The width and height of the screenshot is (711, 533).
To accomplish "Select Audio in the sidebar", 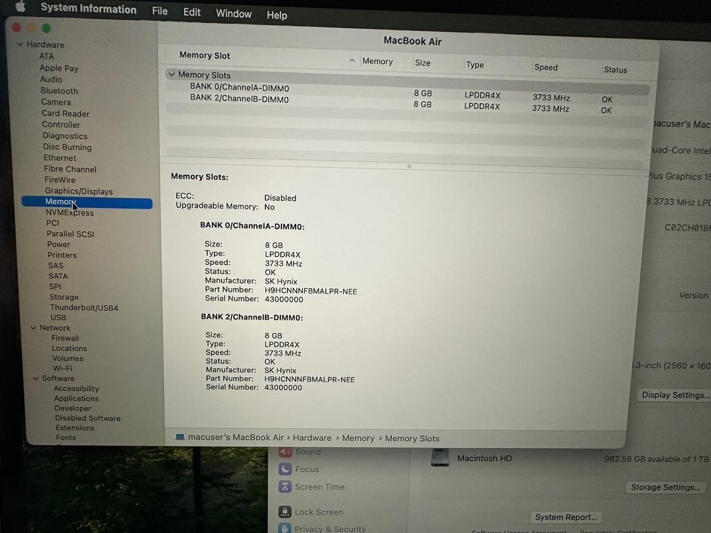I will [x=51, y=79].
